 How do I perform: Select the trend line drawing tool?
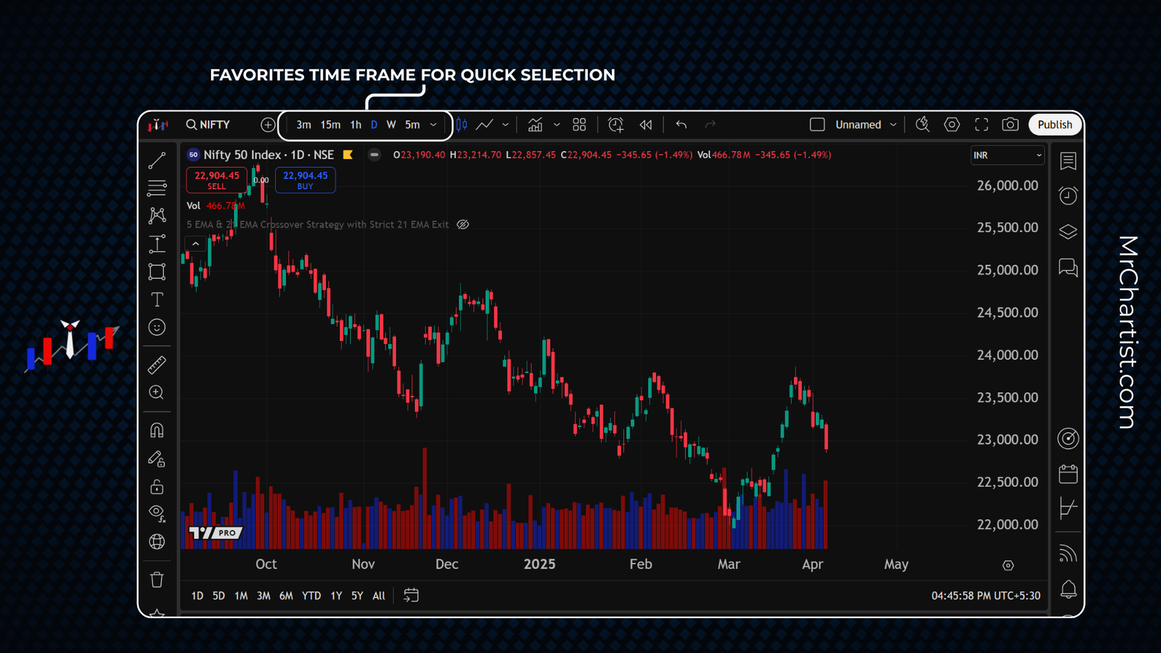click(x=157, y=160)
